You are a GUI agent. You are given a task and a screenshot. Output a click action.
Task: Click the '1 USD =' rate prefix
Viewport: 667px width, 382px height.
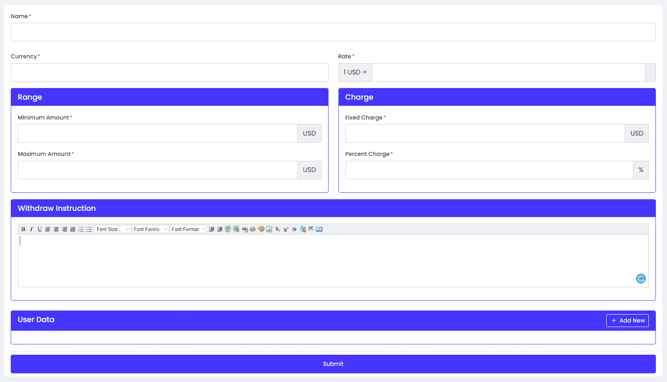(355, 72)
